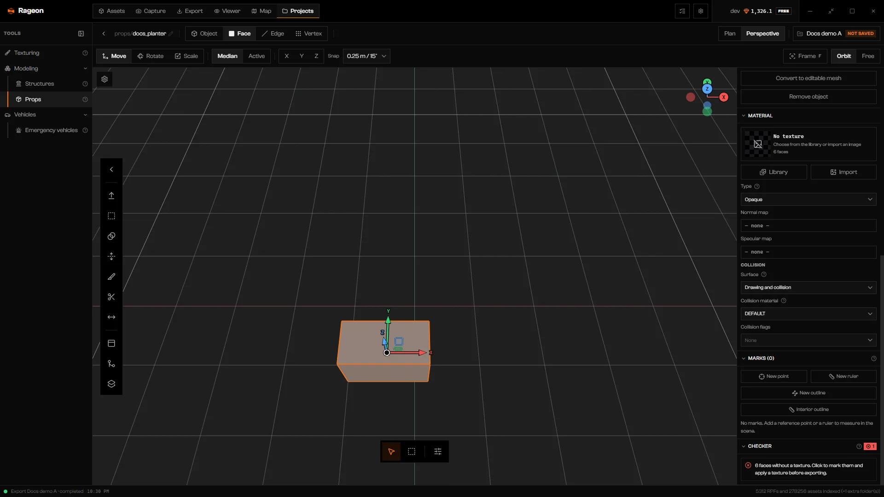Open the Collision material DEFAULT dropdown
884x497 pixels.
click(808, 314)
